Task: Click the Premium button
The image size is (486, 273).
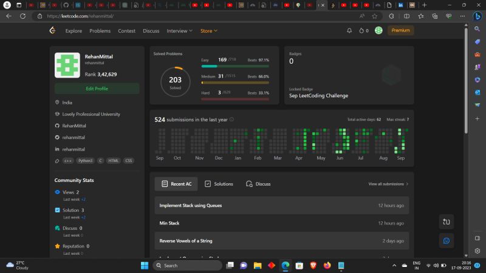Action: (400, 30)
